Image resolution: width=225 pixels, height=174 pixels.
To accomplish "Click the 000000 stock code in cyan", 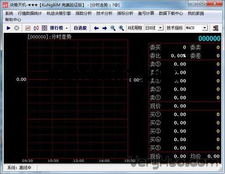I will (x=209, y=39).
